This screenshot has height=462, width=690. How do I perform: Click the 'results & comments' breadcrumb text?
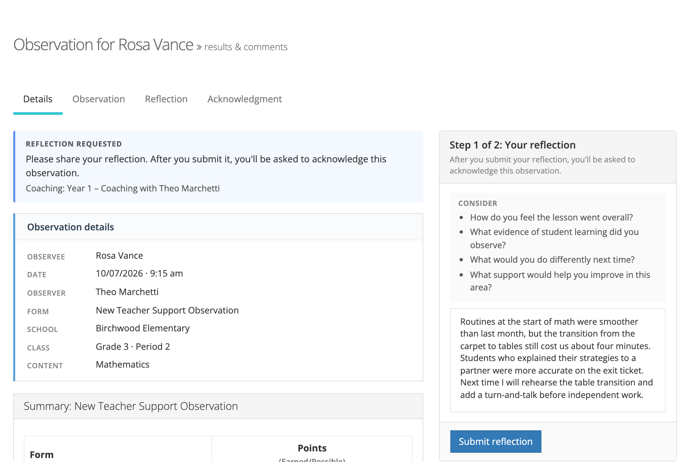[246, 47]
